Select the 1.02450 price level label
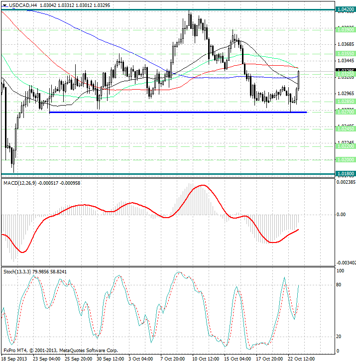 point(346,128)
